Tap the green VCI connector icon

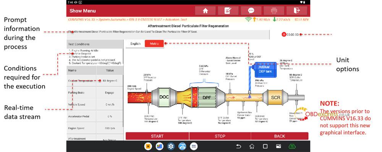(291, 146)
